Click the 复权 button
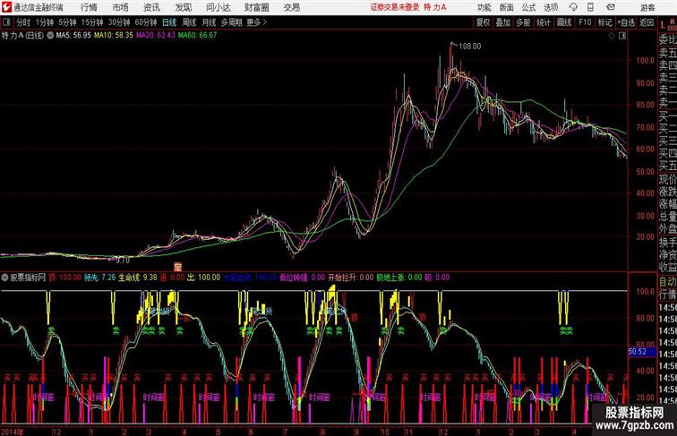This screenshot has width=677, height=436. [483, 22]
